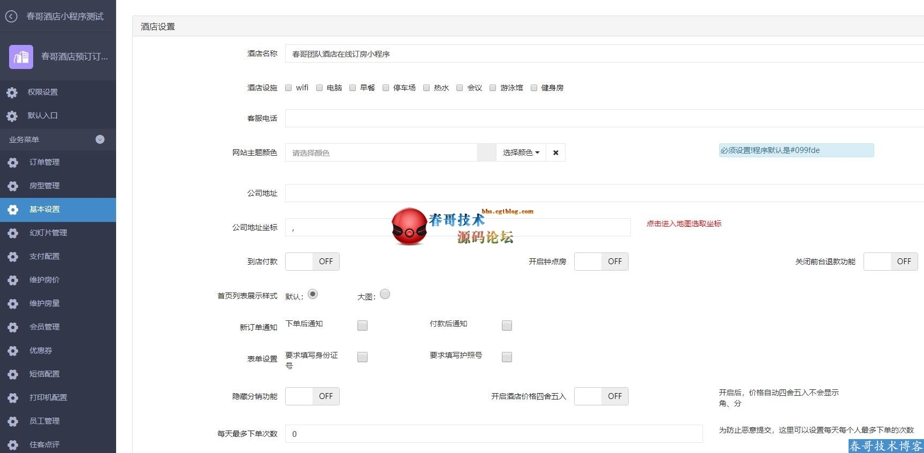Viewport: 924px width, 453px height.
Task: Toggle the 到店付款 switch
Action: tap(312, 262)
